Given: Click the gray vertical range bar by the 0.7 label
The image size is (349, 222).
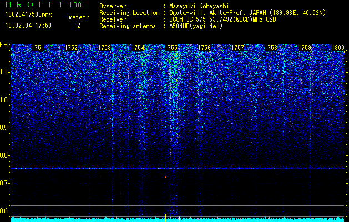Looking at the screenshot, I should tap(11, 171).
